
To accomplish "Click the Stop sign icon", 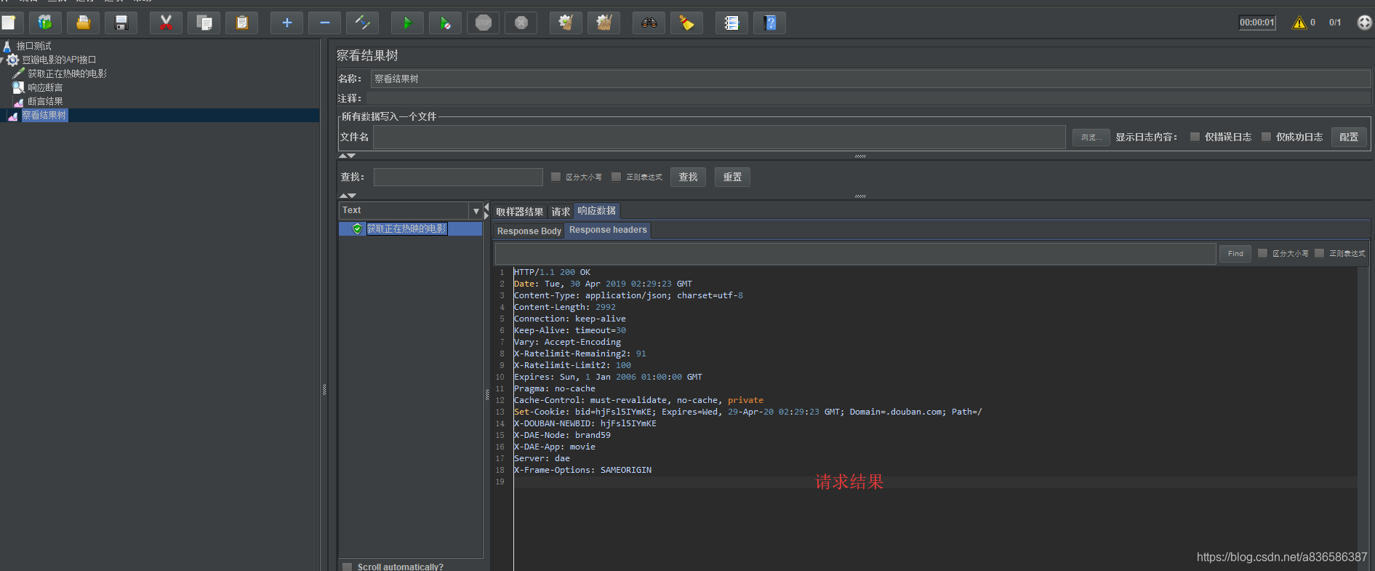I will point(484,23).
